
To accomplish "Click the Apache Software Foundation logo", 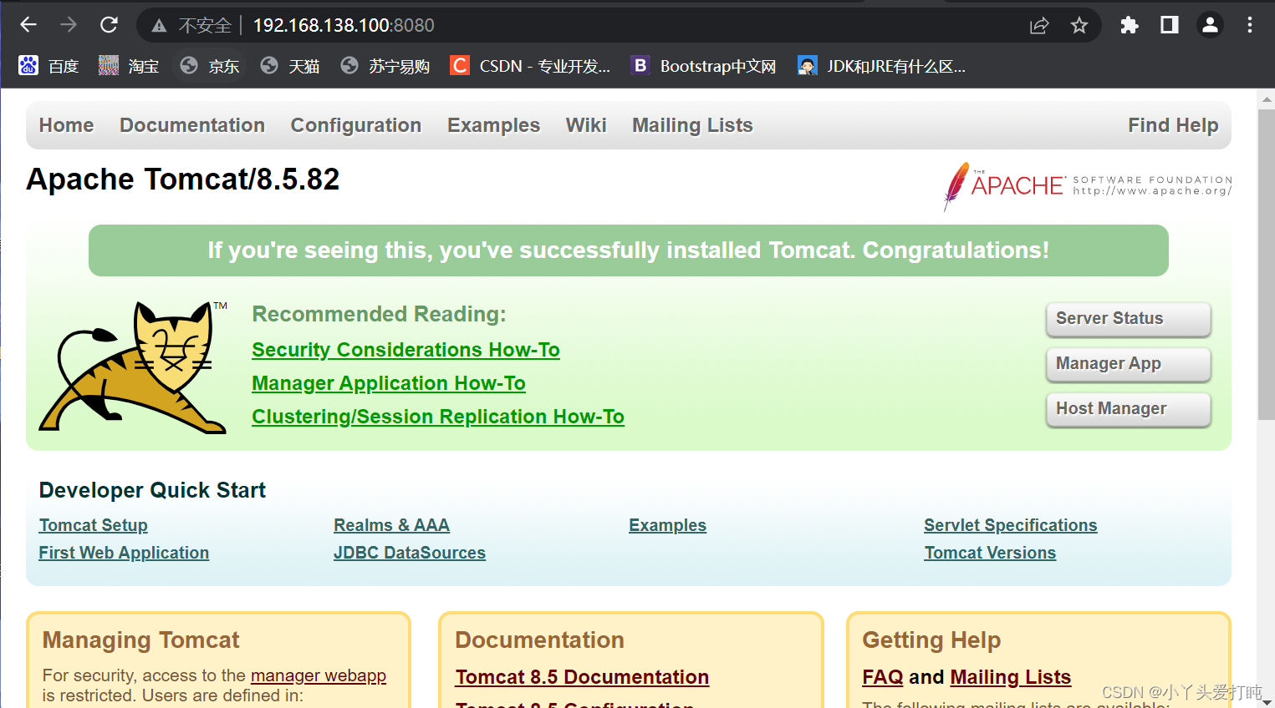I will point(1088,185).
